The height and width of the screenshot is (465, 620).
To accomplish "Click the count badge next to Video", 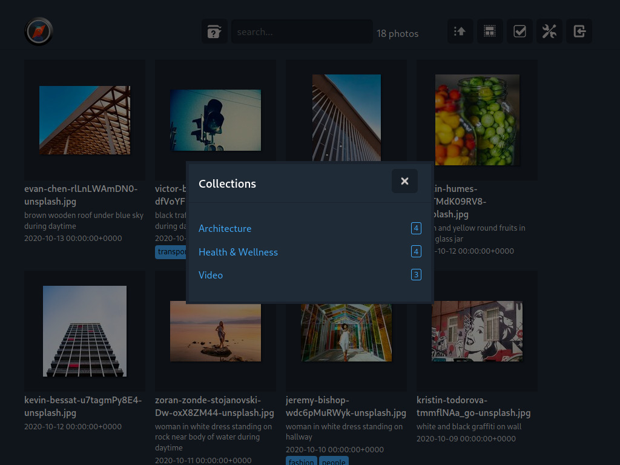I will click(416, 275).
